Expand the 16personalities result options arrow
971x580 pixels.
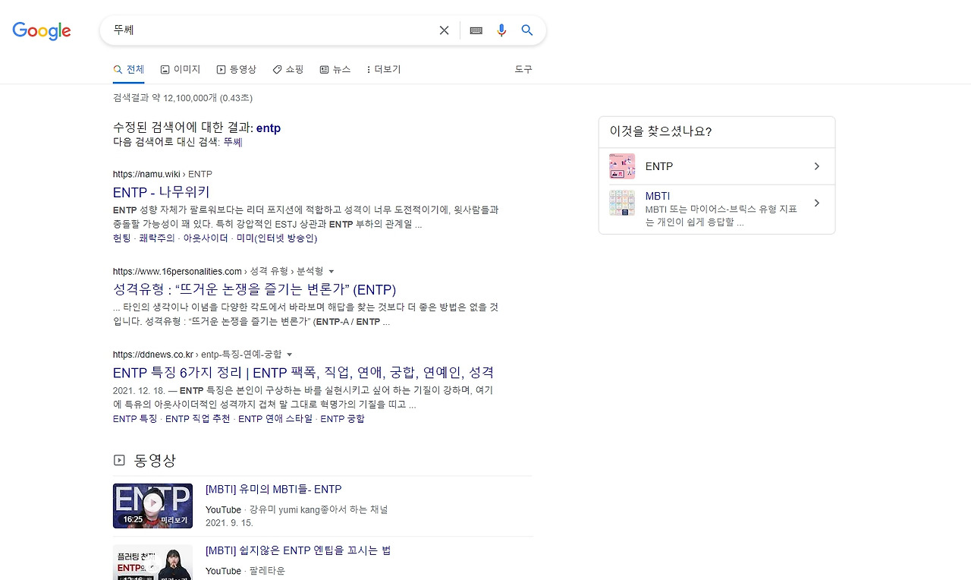coord(332,271)
